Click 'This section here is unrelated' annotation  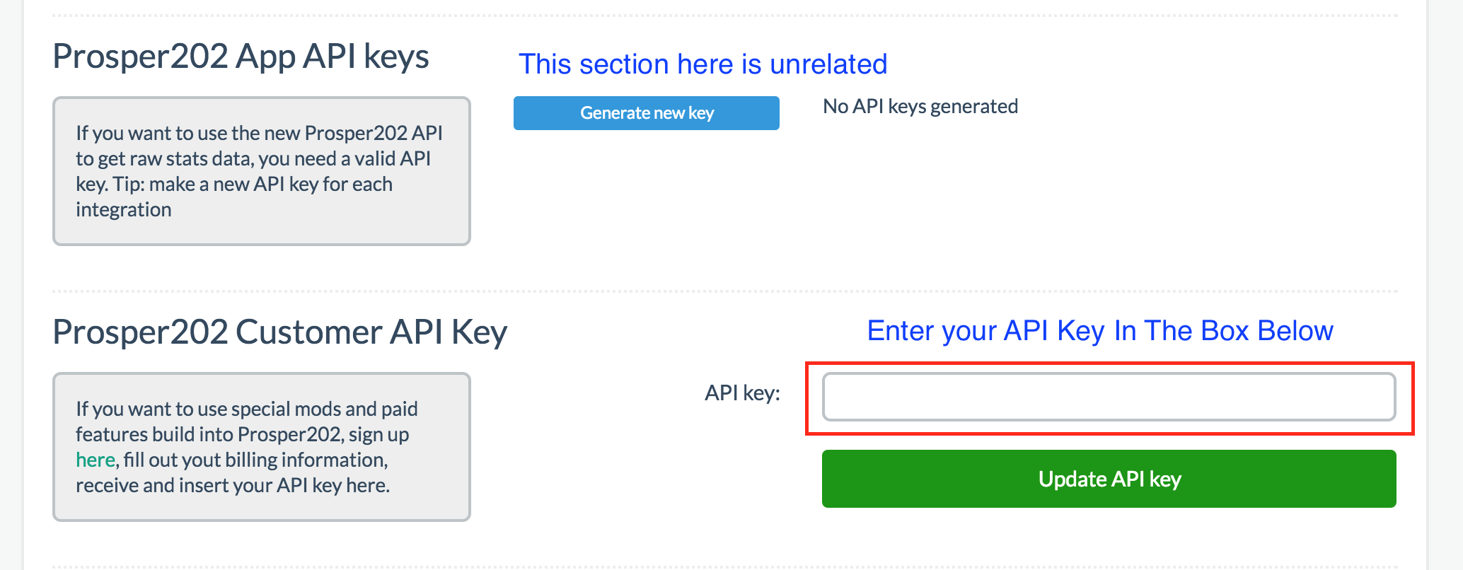pos(702,64)
